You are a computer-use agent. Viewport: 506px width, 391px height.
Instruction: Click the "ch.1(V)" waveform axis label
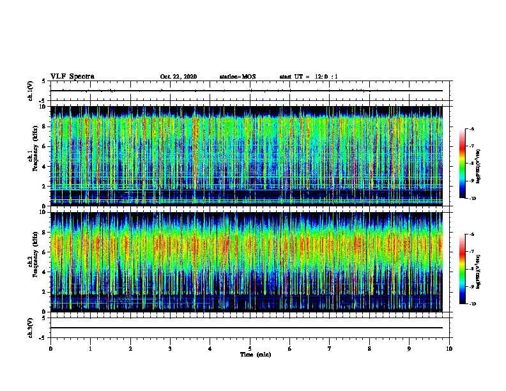point(30,91)
